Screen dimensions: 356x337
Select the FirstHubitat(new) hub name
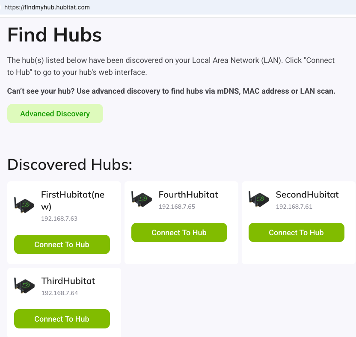(x=73, y=201)
